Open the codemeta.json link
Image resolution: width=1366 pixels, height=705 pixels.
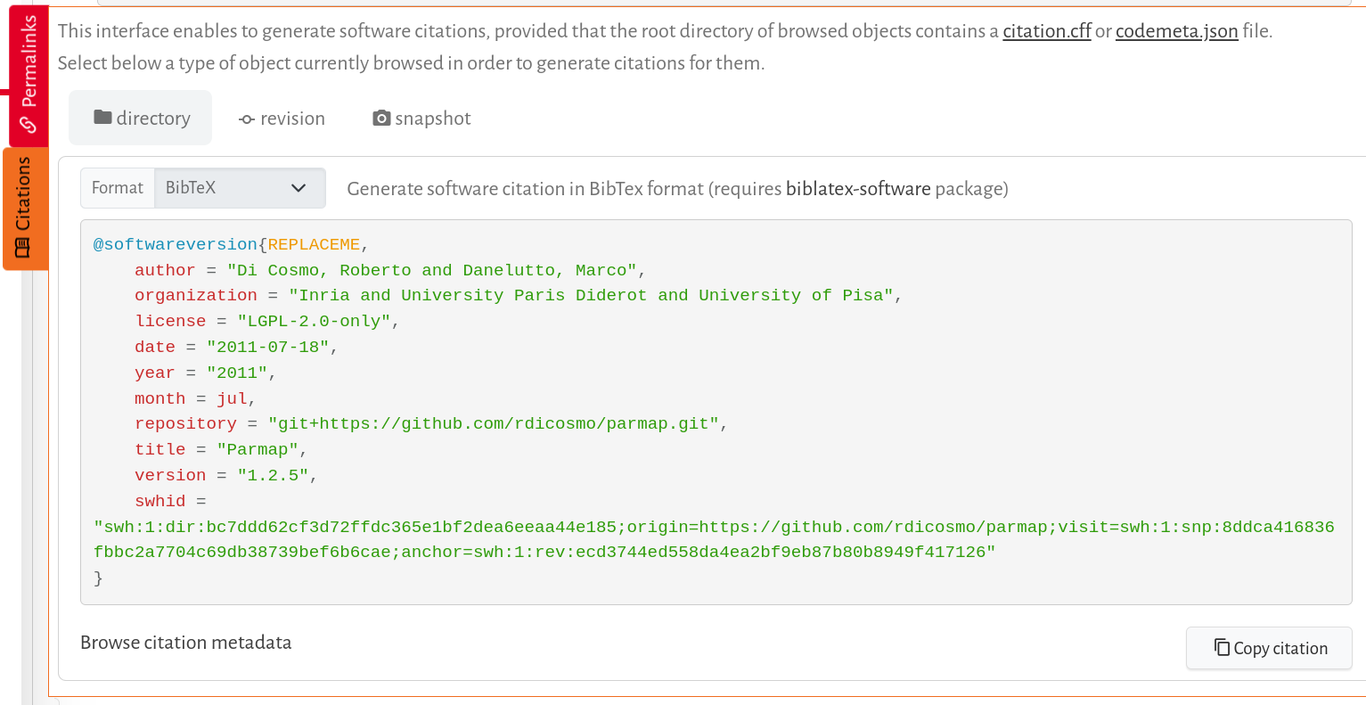coord(1176,31)
